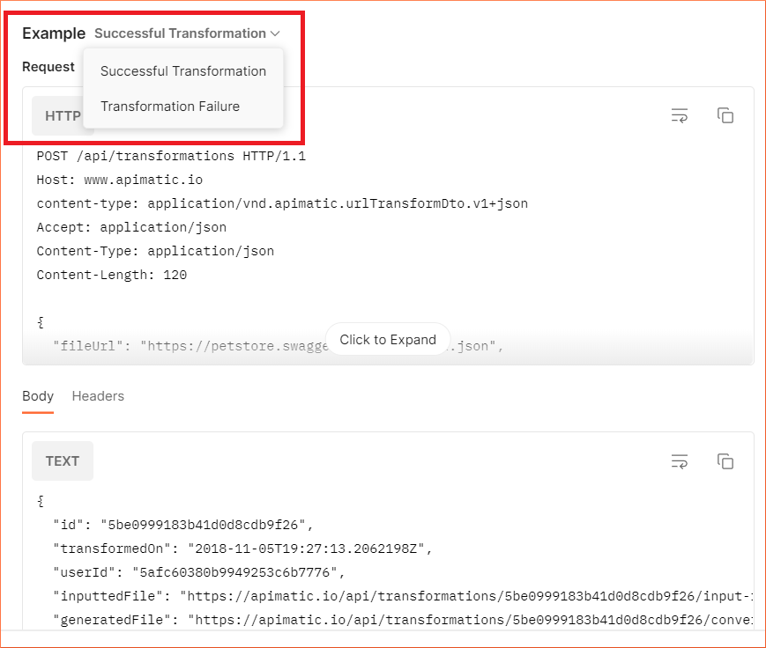Switch to the Headers tab
This screenshot has height=648, width=766.
pyautogui.click(x=98, y=396)
